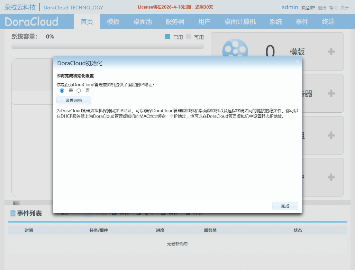Go to the 系统 tab
This screenshot has height=270, width=355.
(x=275, y=21)
